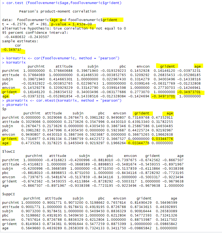This screenshot has width=222, height=233.
Task: Click the alternative hypothesis line
Action: (64, 28)
